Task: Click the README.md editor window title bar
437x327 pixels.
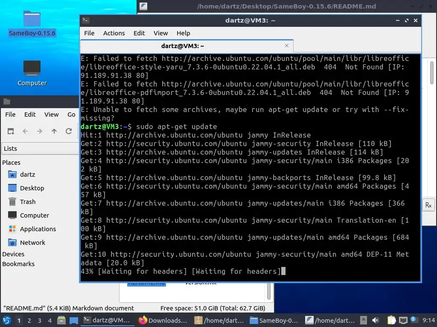Action: coord(286,6)
